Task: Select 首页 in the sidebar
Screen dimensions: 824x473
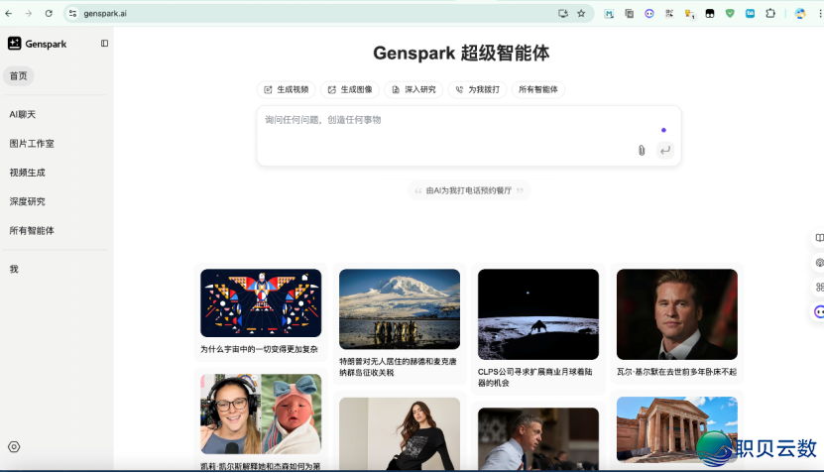Action: tap(19, 75)
